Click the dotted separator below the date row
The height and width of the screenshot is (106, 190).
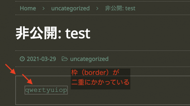click(103, 67)
